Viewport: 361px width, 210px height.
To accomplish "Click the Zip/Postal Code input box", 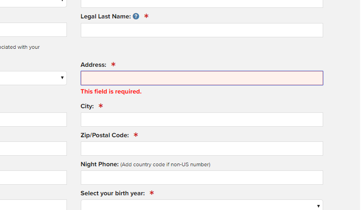I will (x=202, y=149).
